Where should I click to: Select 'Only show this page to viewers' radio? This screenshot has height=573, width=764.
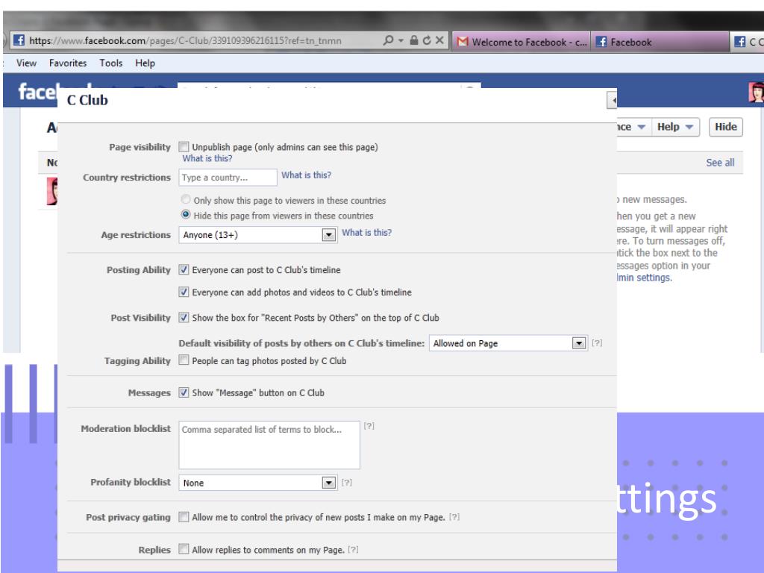click(186, 199)
